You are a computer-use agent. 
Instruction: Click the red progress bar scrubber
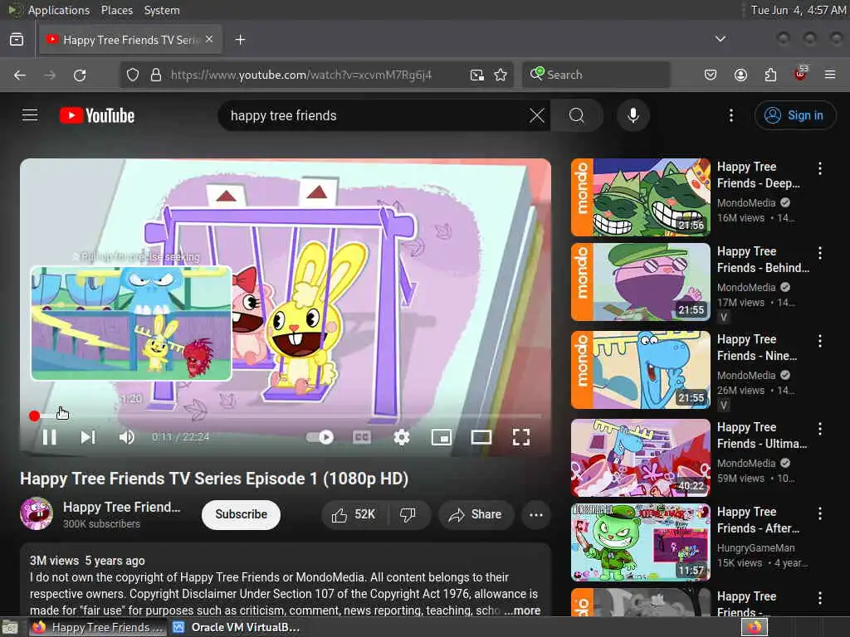pos(34,416)
